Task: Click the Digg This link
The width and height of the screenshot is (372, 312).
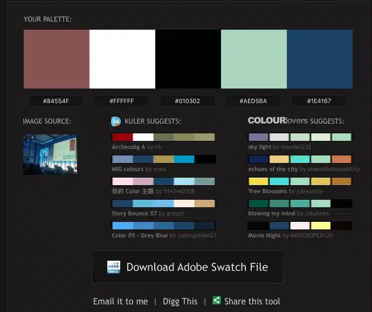Action: pos(180,301)
